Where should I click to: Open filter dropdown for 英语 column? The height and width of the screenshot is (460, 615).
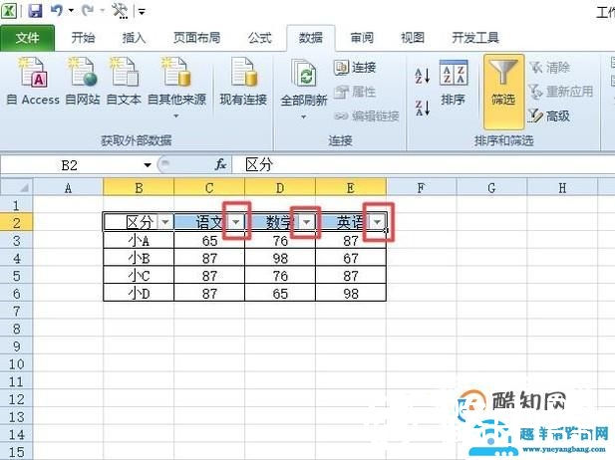coord(377,222)
